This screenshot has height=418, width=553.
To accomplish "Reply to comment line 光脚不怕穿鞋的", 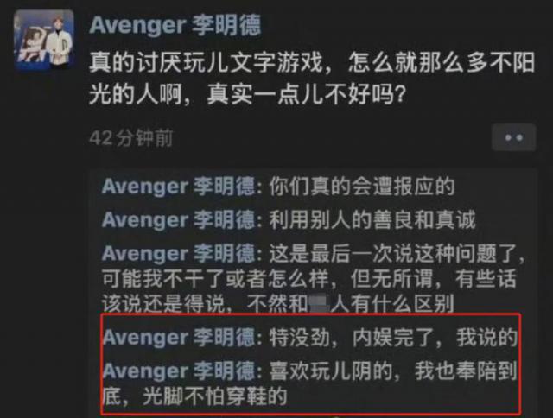I will [215, 396].
